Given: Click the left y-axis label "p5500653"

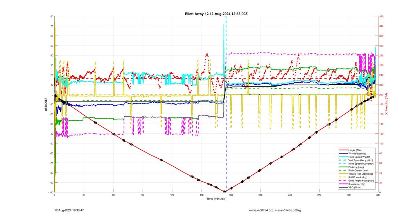Looking at the screenshot, I should point(45,104).
